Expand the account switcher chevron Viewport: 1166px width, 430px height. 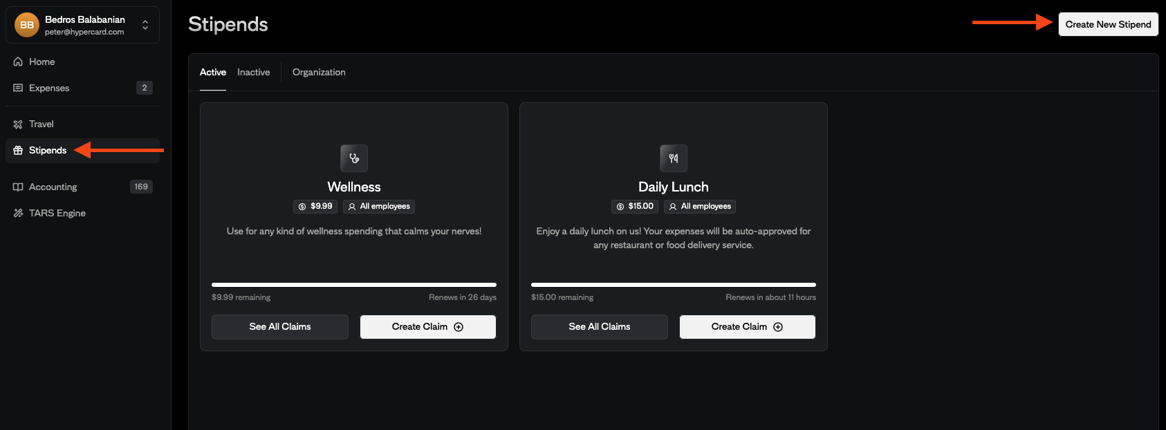145,25
